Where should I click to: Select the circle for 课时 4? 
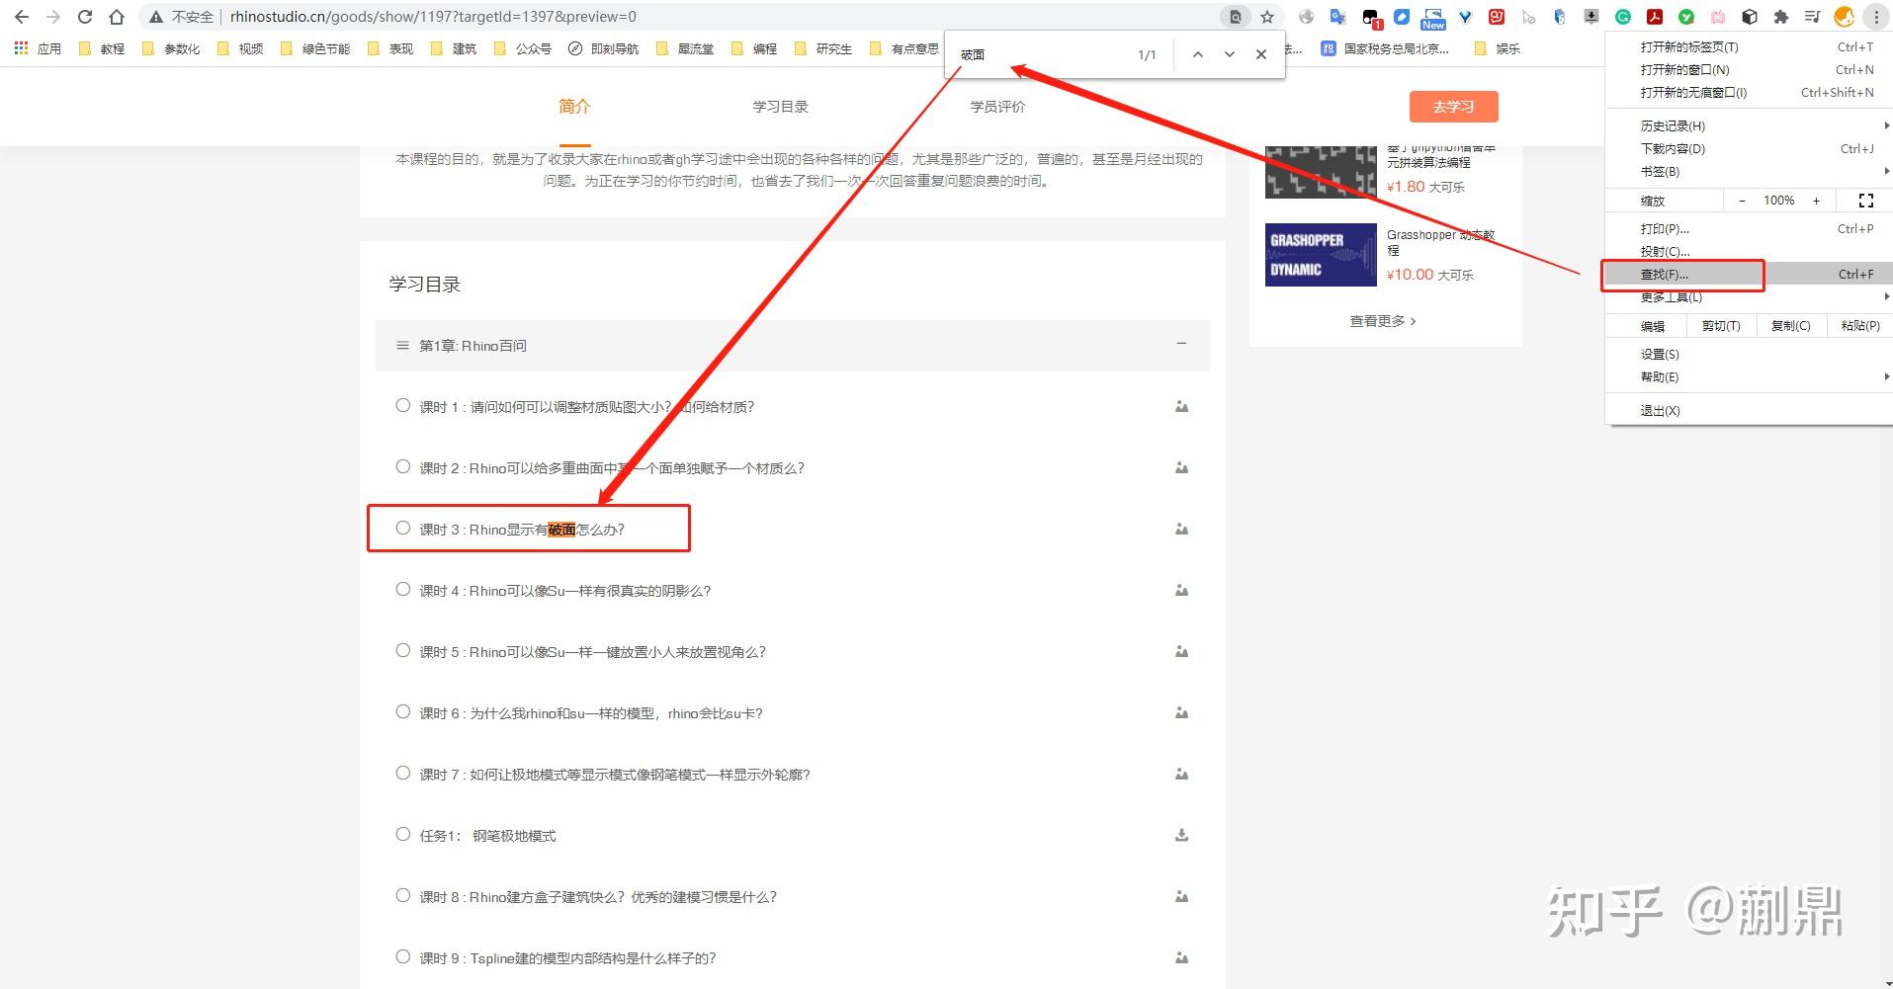click(402, 589)
